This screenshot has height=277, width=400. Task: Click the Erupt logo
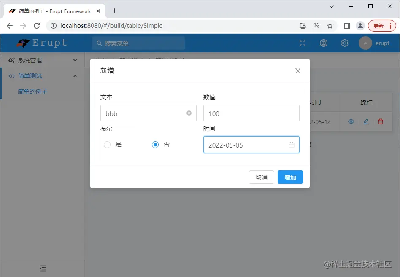click(x=42, y=43)
